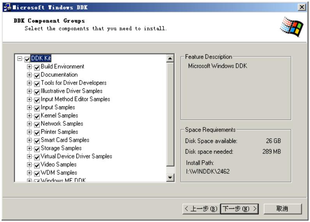Uncheck the Storage Samples checkbox
This screenshot has width=310, height=222.
37,149
